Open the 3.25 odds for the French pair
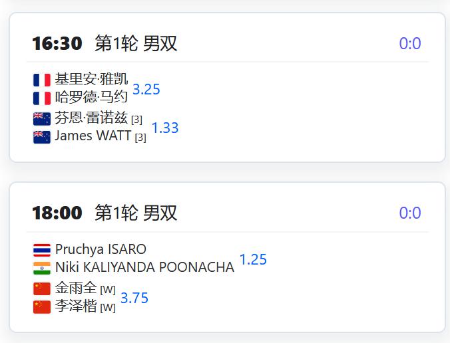450x343 pixels. tap(146, 89)
